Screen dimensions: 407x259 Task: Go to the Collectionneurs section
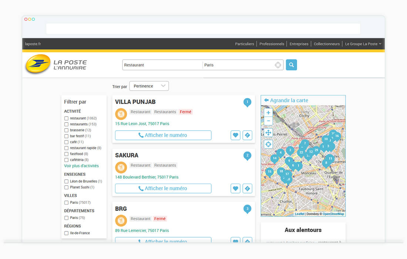pos(326,44)
